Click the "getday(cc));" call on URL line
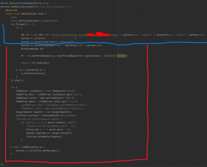Viewport: 207px width, 167px height. [x=197, y=35]
